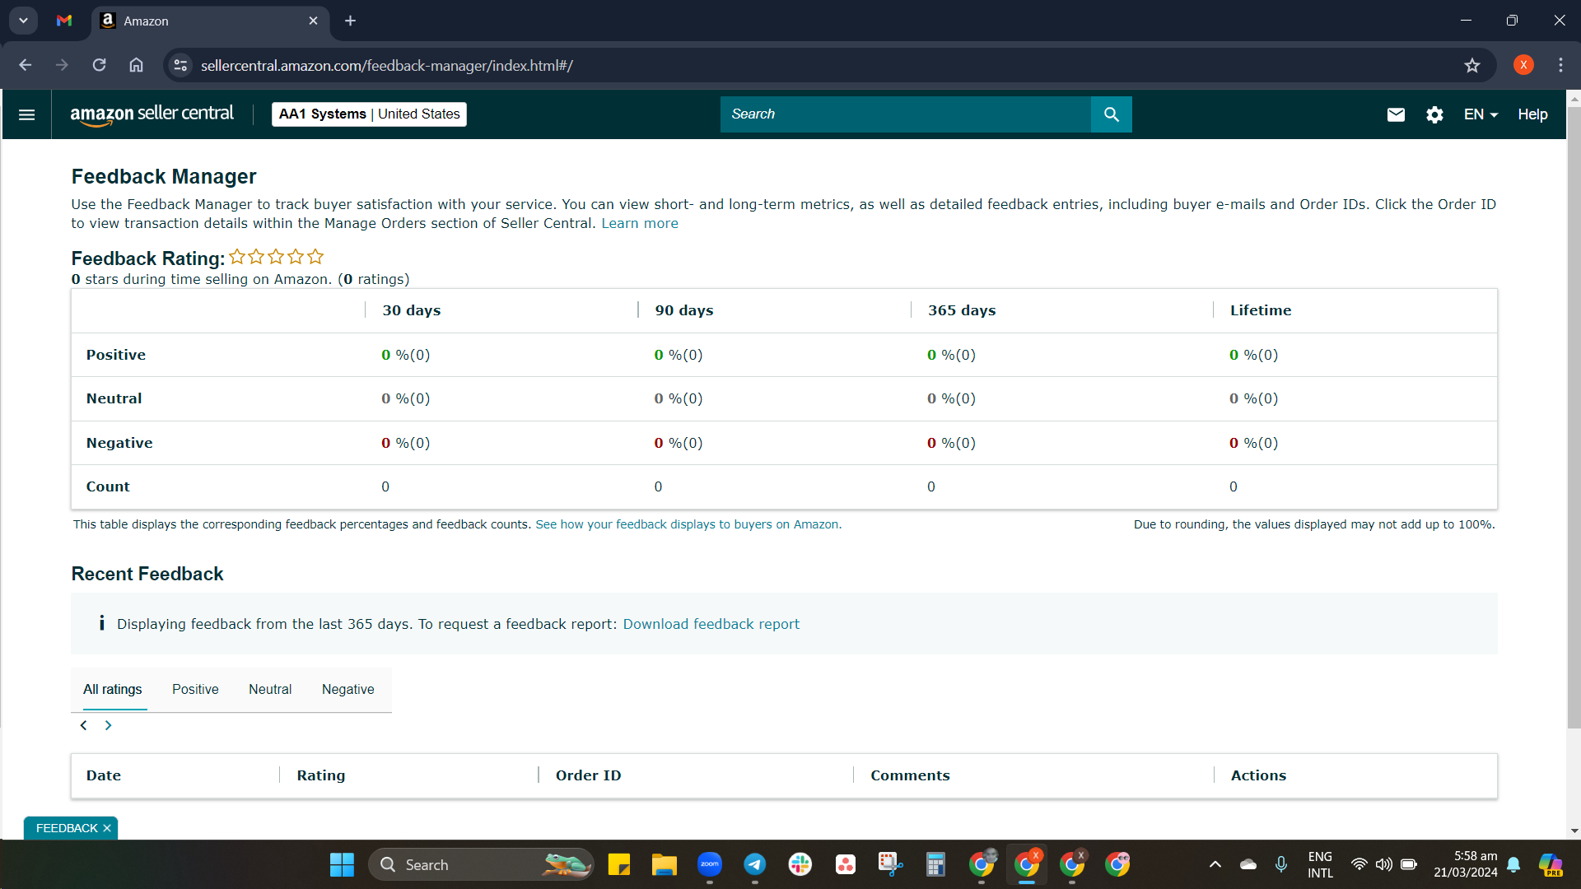Bookmark this page with star icon
The image size is (1581, 889).
[1472, 65]
